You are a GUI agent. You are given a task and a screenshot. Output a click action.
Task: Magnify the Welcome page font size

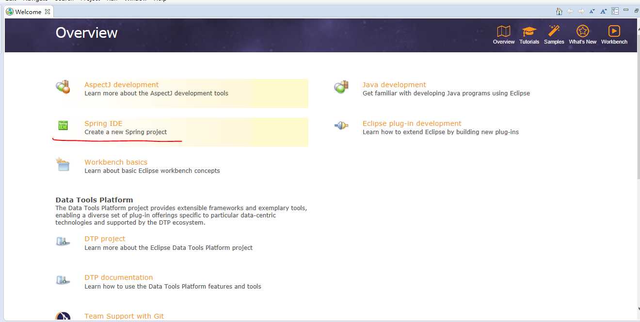(x=604, y=11)
